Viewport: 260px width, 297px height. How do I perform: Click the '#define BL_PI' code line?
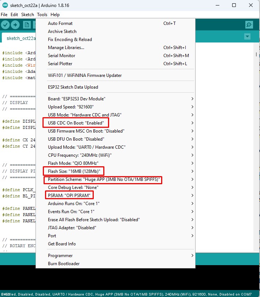19,196
